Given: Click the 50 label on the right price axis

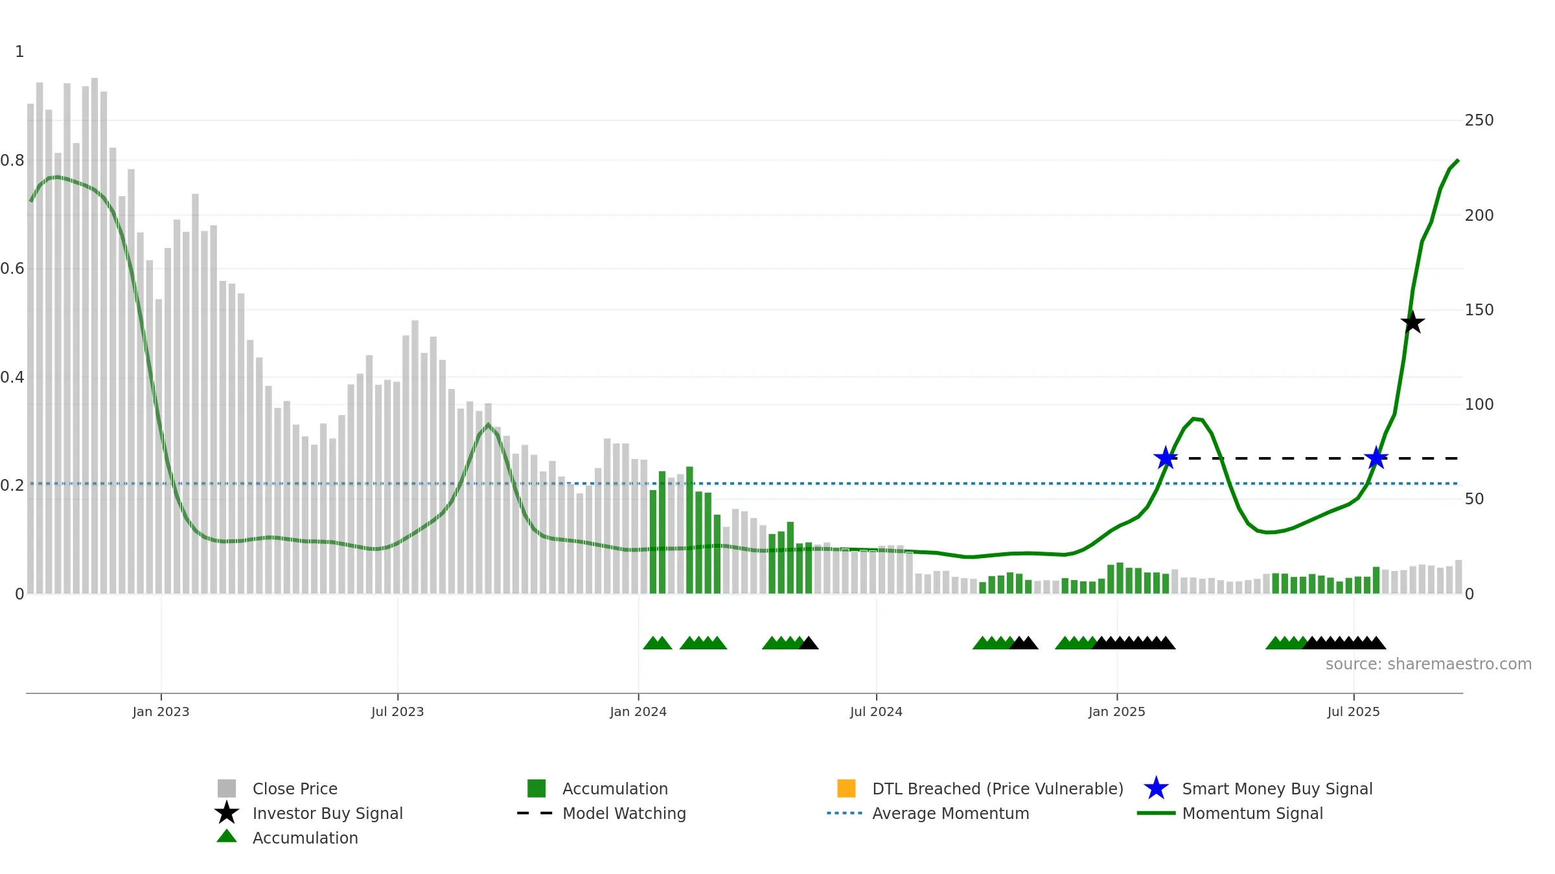Looking at the screenshot, I should point(1474,499).
